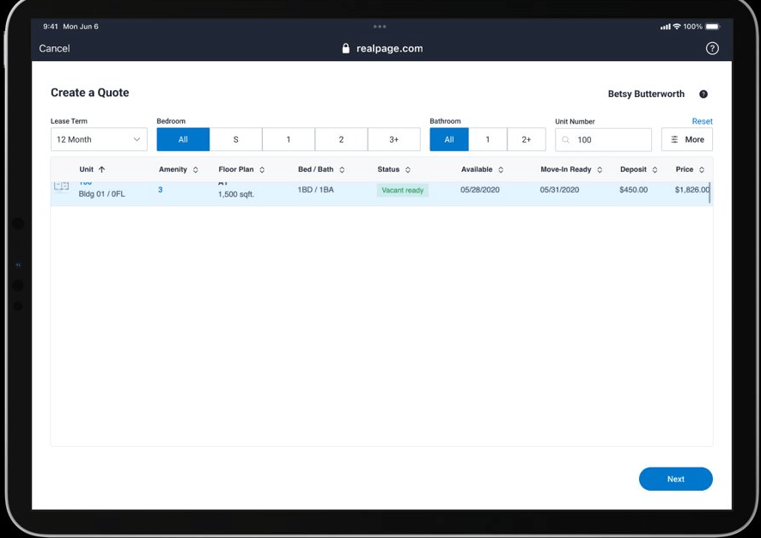Click the Next button
The width and height of the screenshot is (761, 538).
(675, 479)
